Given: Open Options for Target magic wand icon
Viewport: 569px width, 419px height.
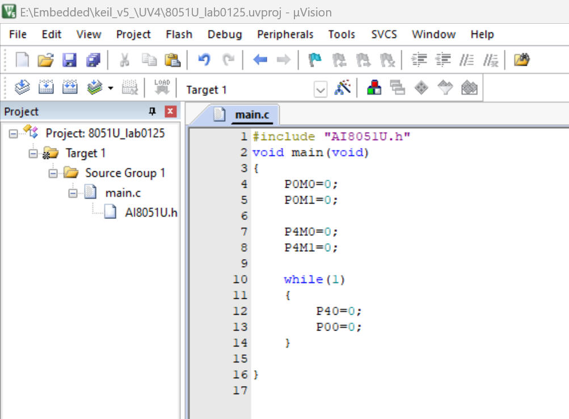Looking at the screenshot, I should point(342,87).
